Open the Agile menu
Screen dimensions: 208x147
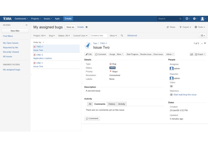click(57, 18)
